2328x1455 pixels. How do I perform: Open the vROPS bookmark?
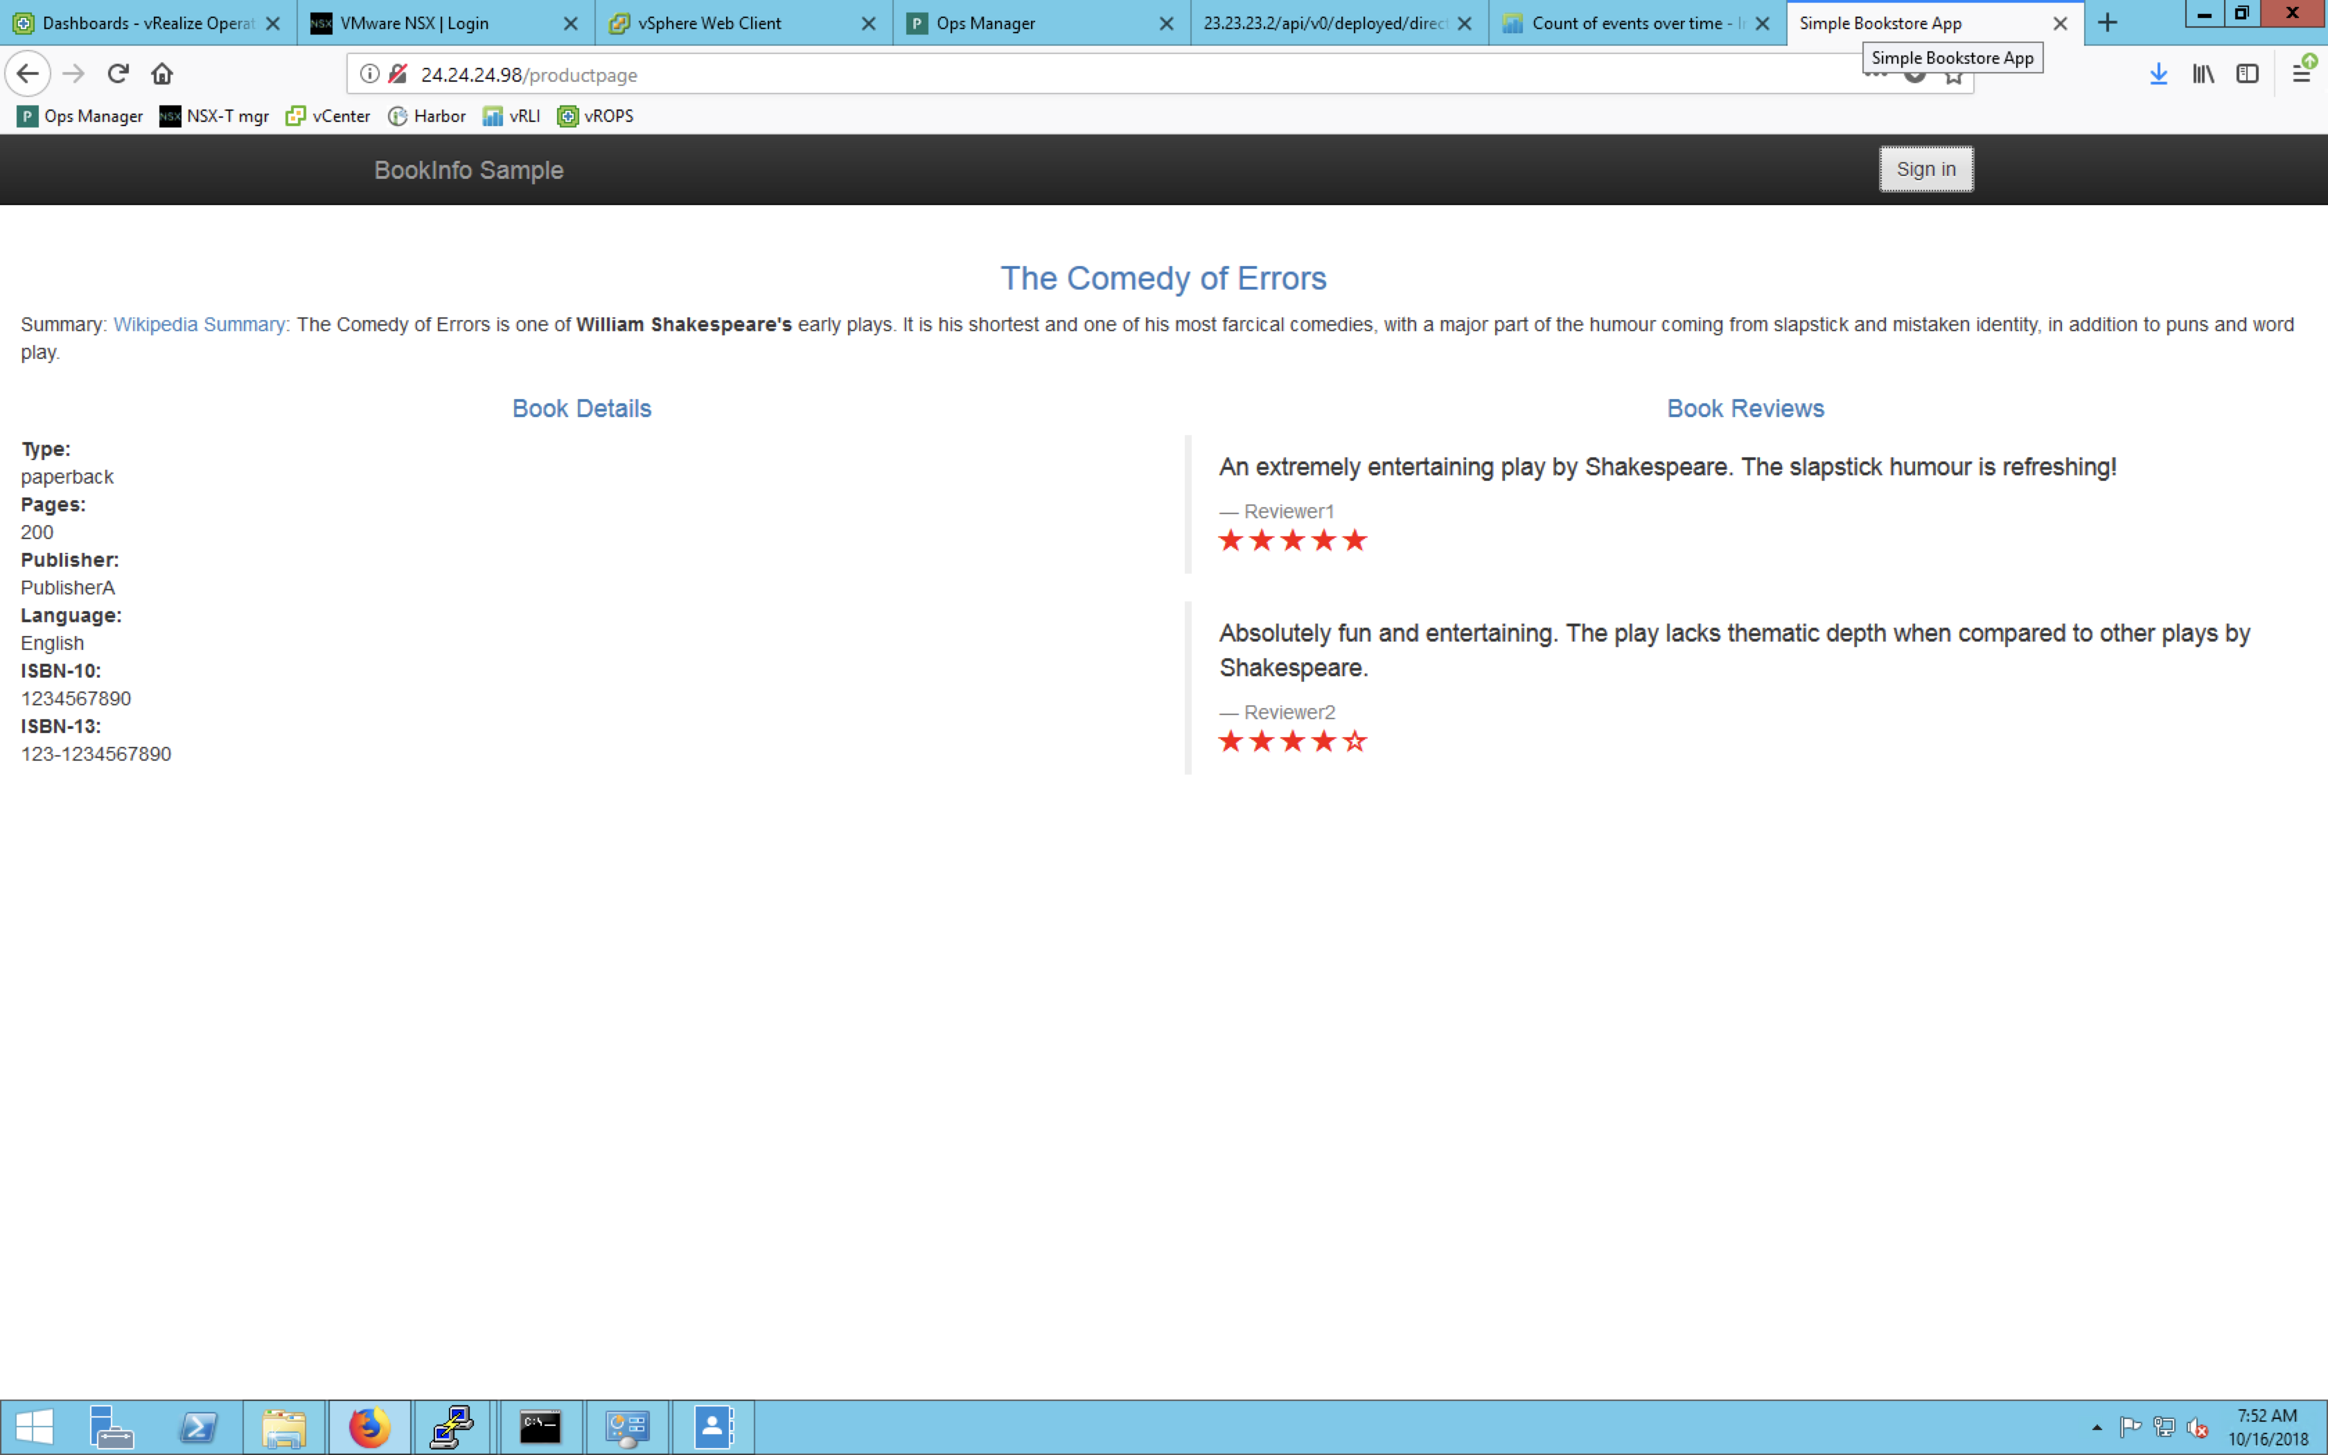pos(595,116)
